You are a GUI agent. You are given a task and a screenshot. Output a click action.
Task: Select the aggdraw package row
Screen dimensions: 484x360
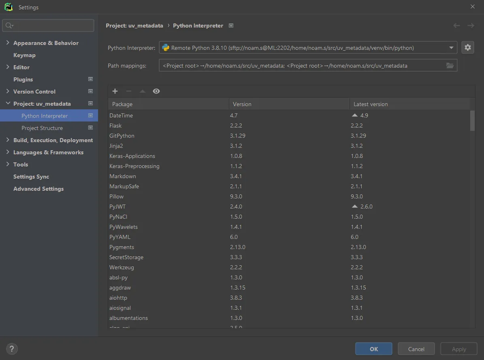(289, 288)
